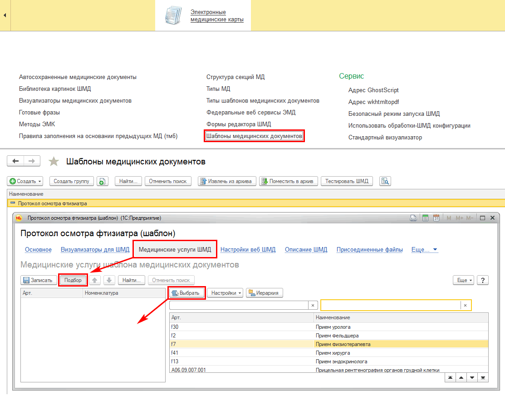Expand the Создать dropdown button

click(25, 181)
